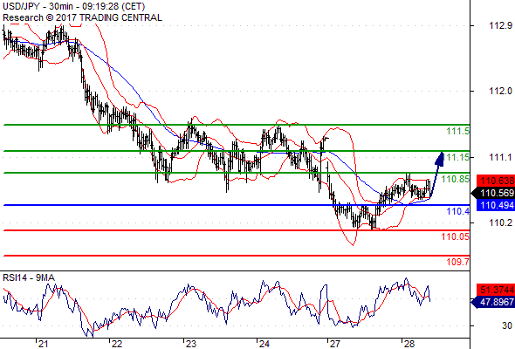
Task: Click the blue 110.4 pivot label
Action: 458,211
